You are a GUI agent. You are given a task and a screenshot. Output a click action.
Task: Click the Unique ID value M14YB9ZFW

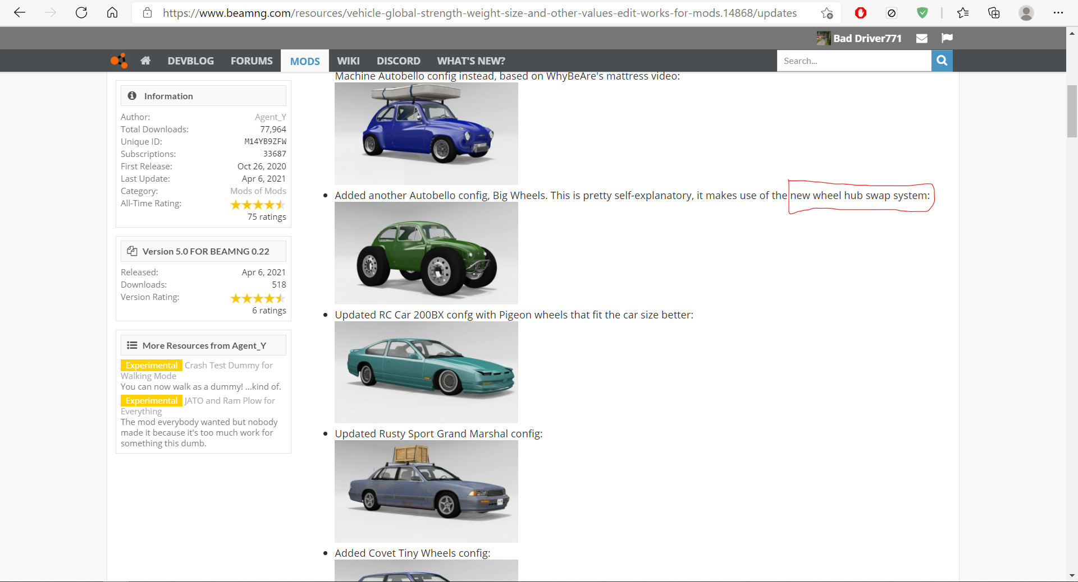pyautogui.click(x=265, y=141)
